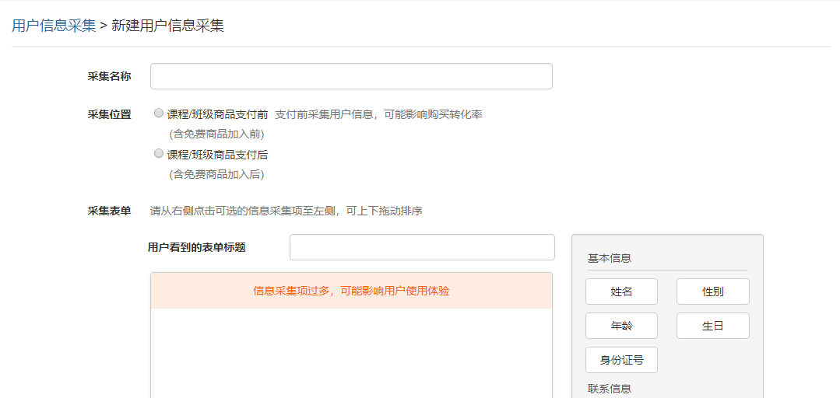This screenshot has height=398, width=840.
Task: Click the 联系信息 section header
Action: (610, 389)
